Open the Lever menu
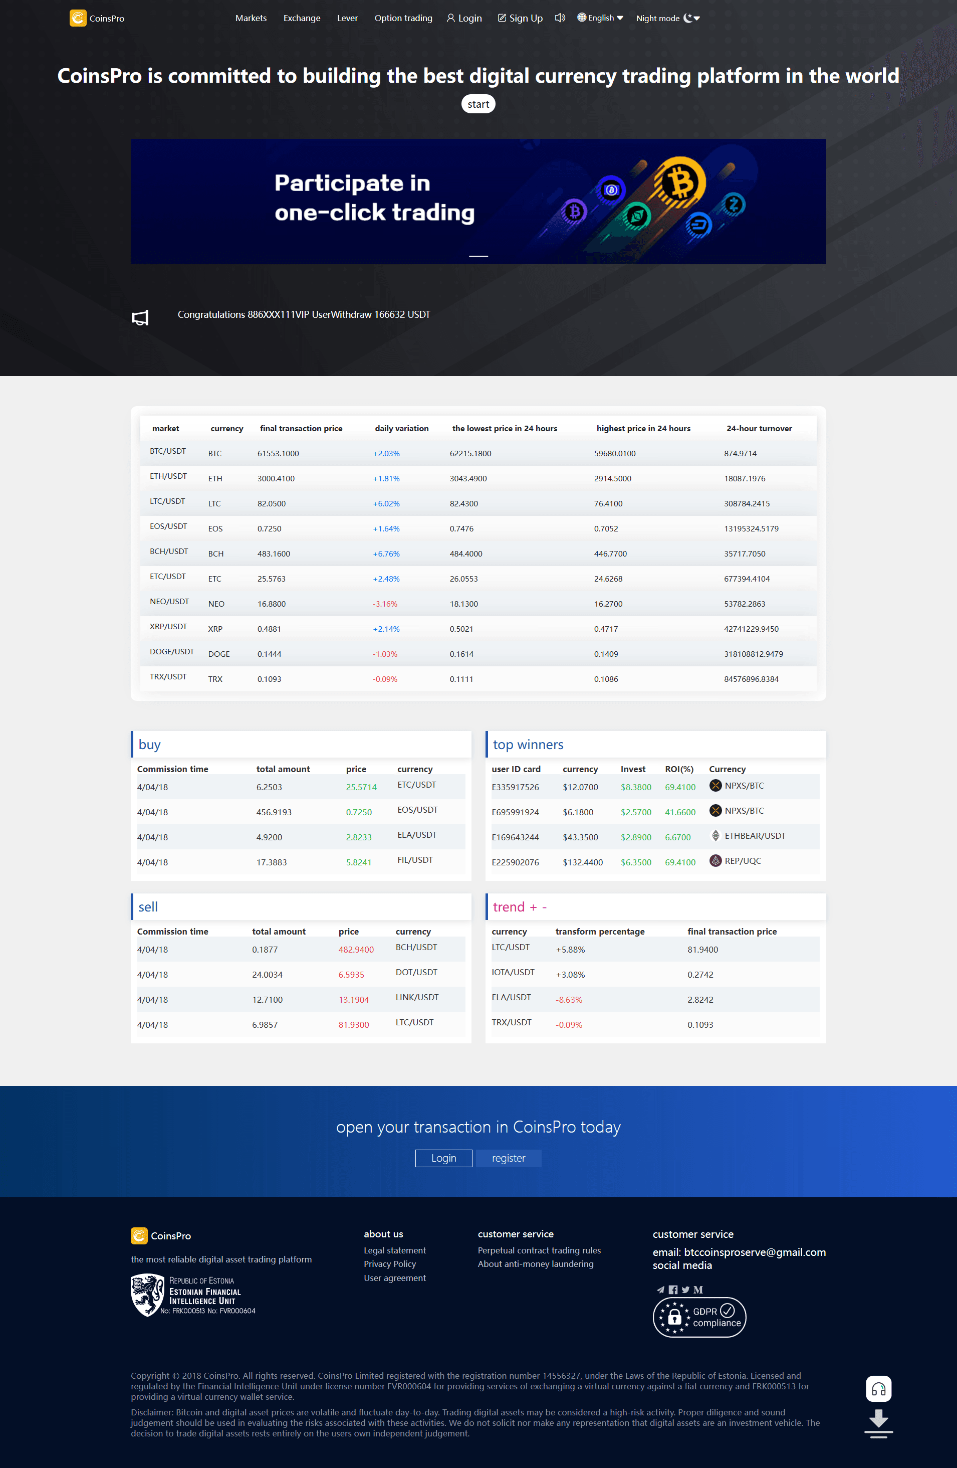Image resolution: width=957 pixels, height=1468 pixels. 348,18
